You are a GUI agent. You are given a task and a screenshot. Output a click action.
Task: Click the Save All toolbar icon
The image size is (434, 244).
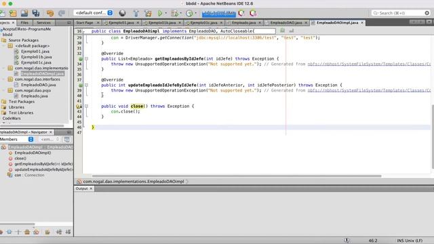(36, 13)
